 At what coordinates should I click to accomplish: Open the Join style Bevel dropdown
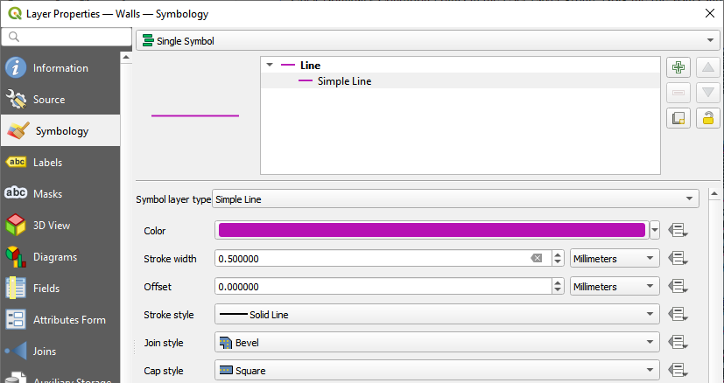point(436,343)
